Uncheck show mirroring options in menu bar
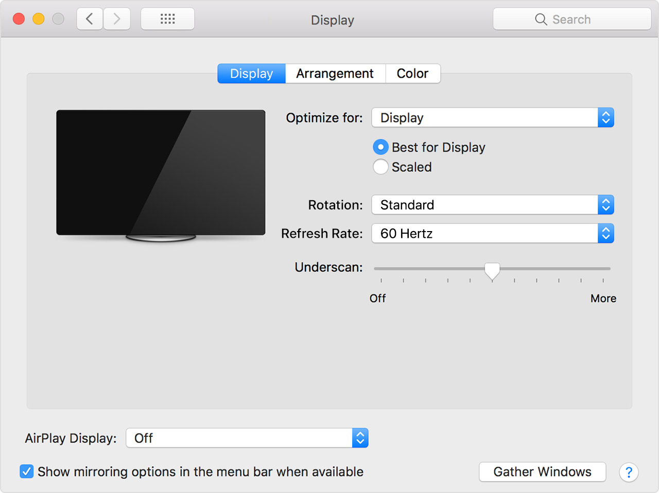This screenshot has height=493, width=659. (x=26, y=471)
